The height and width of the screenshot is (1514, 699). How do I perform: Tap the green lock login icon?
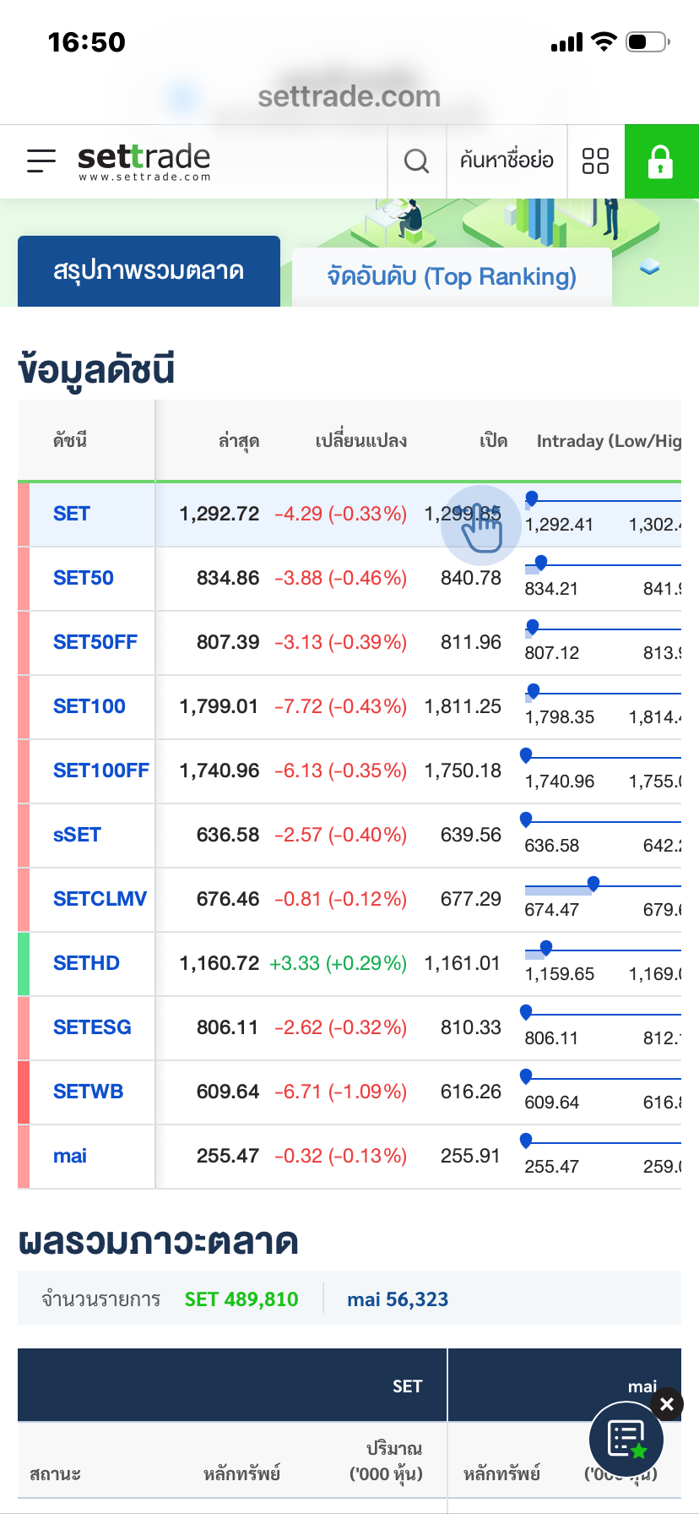point(660,161)
